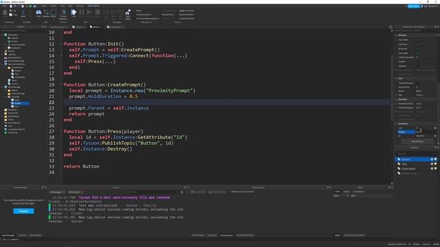Click the Format Selection icon

tap(63, 12)
